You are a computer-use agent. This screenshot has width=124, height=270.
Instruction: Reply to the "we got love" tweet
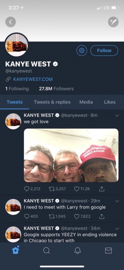pyautogui.click(x=32, y=189)
